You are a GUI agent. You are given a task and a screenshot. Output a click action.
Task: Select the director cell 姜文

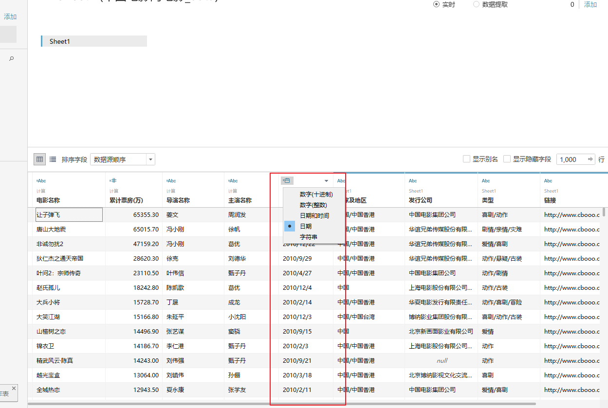[193, 214]
